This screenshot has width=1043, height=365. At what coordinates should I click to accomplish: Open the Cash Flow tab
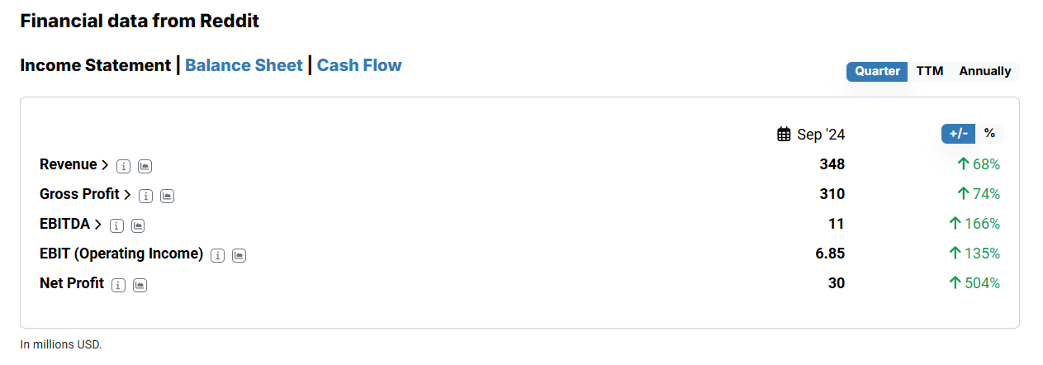click(359, 65)
